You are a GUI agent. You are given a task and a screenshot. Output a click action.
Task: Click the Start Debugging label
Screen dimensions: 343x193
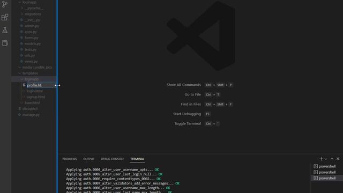[187, 114]
